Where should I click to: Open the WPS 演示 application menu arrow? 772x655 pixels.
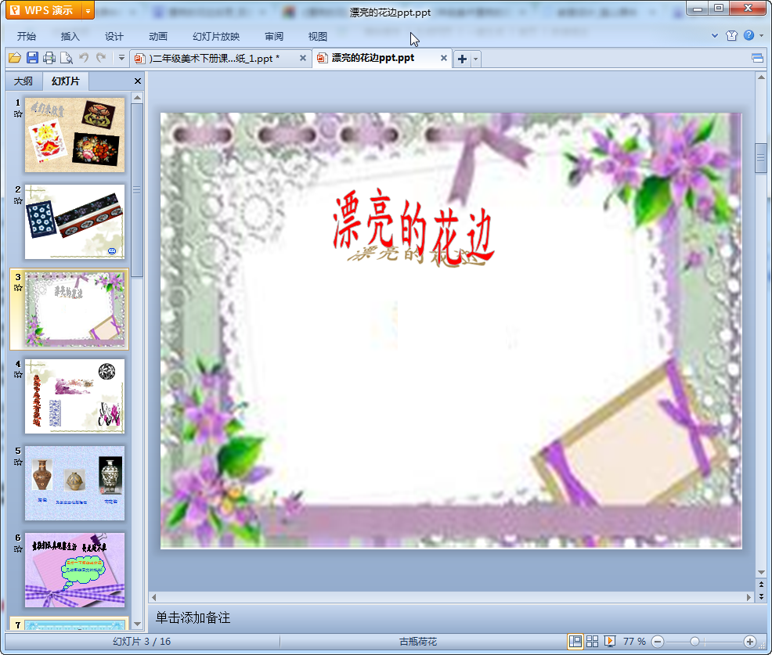pos(88,10)
